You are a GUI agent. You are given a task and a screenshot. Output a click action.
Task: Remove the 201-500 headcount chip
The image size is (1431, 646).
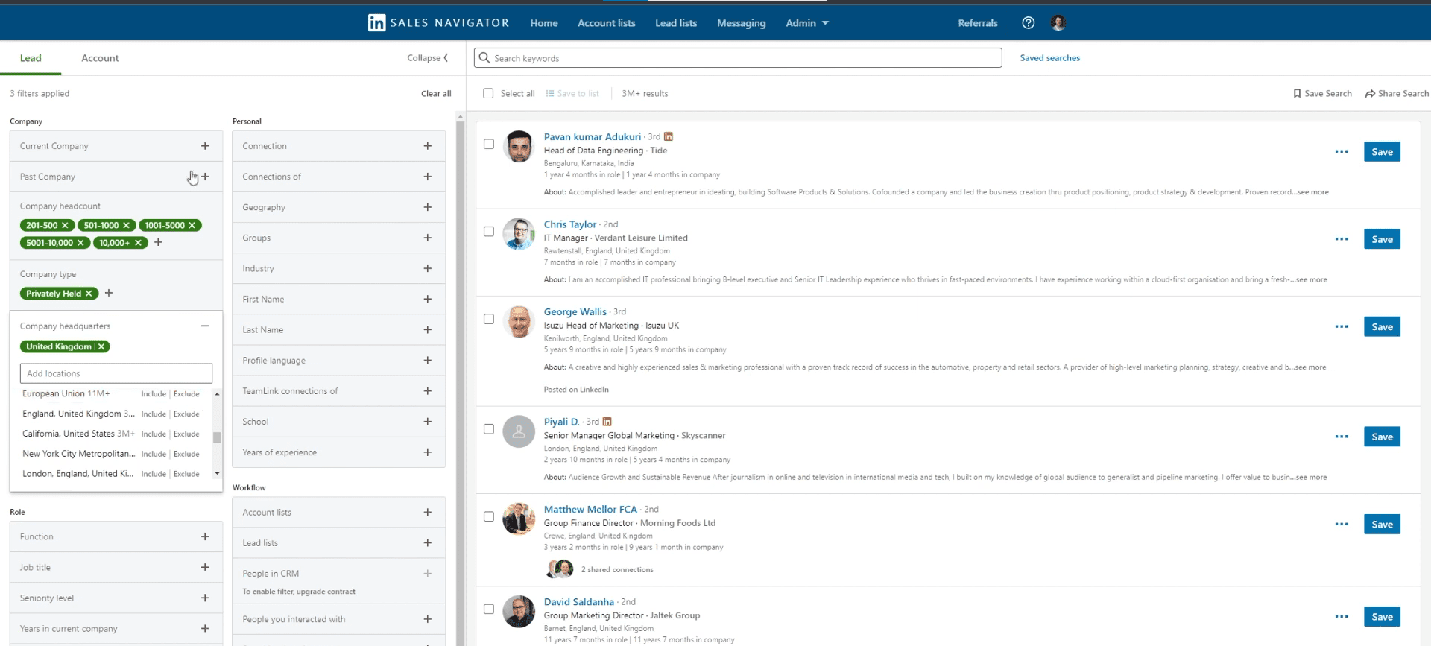(66, 225)
